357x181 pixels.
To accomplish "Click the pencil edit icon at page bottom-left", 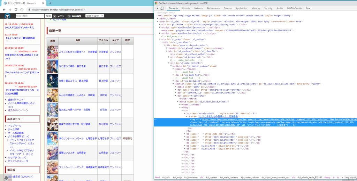I will [x=6, y=178].
